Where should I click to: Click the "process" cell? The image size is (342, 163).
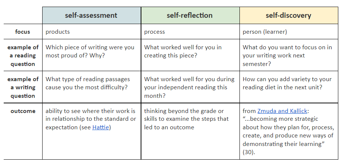click(x=155, y=32)
